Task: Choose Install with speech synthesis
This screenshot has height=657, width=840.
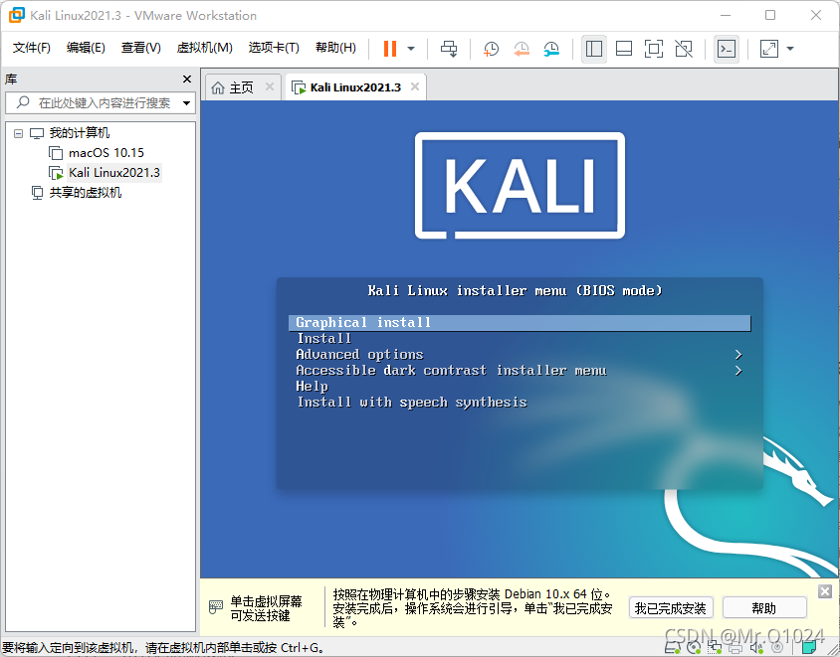Action: tap(412, 403)
